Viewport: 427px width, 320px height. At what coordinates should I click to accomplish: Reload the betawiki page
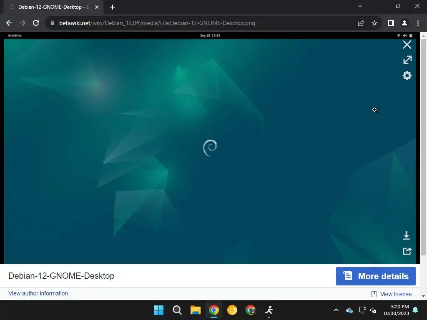(x=36, y=23)
